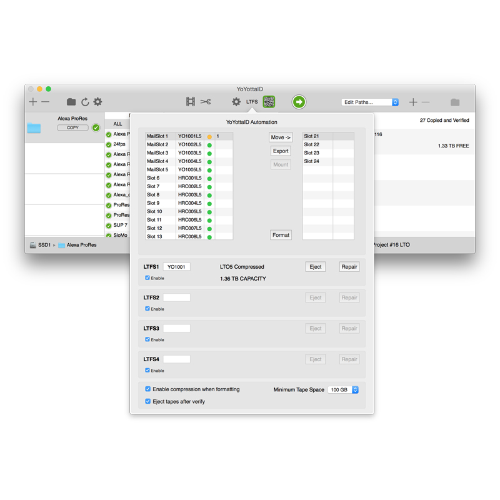Toggle Enable compression when formatting
Image resolution: width=500 pixels, height=500 pixels.
tap(147, 389)
